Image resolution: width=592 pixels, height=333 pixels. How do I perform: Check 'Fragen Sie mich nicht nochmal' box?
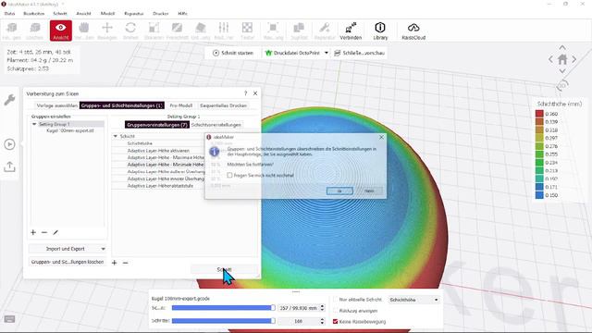pos(229,175)
